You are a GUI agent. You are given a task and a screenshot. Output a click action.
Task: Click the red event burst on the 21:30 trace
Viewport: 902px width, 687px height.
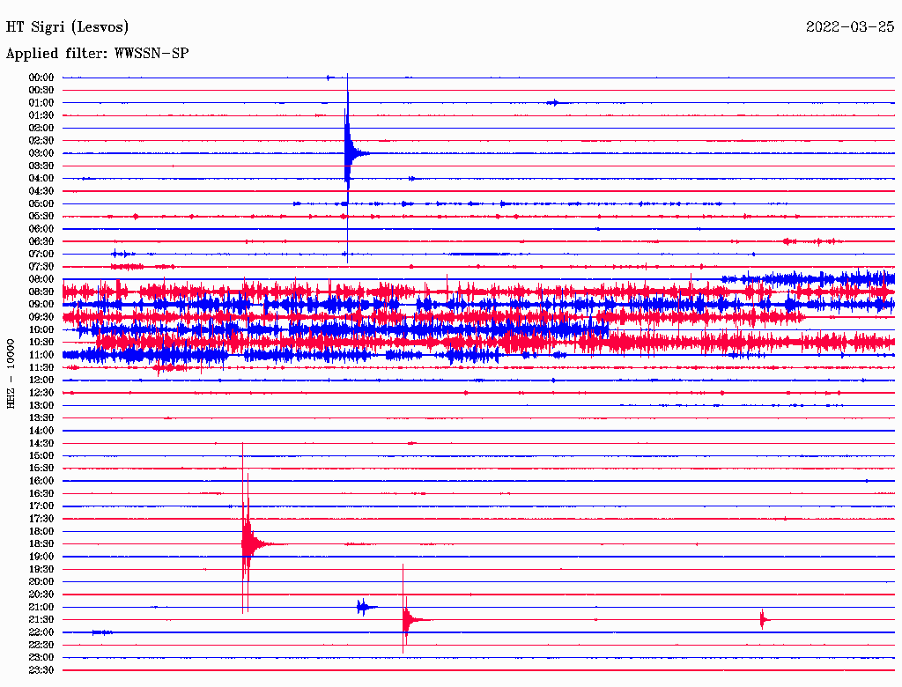[407, 620]
